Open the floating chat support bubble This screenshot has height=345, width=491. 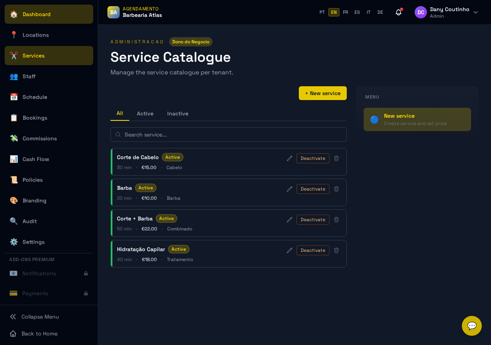click(x=471, y=325)
